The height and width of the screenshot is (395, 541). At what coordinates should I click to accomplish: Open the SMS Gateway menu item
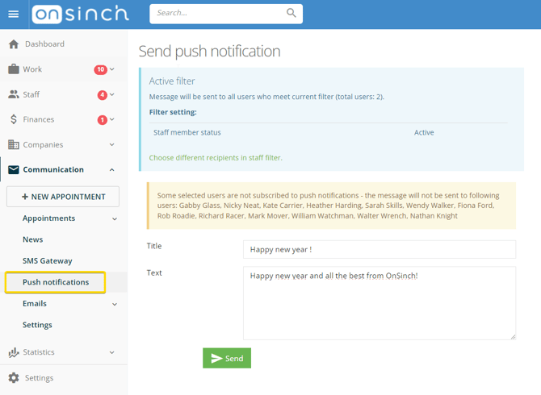48,261
